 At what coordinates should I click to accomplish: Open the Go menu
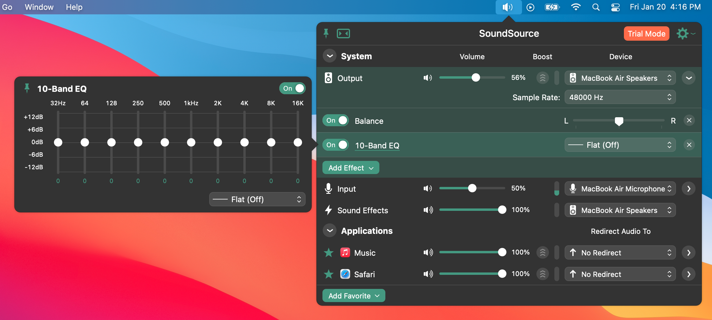pyautogui.click(x=7, y=7)
